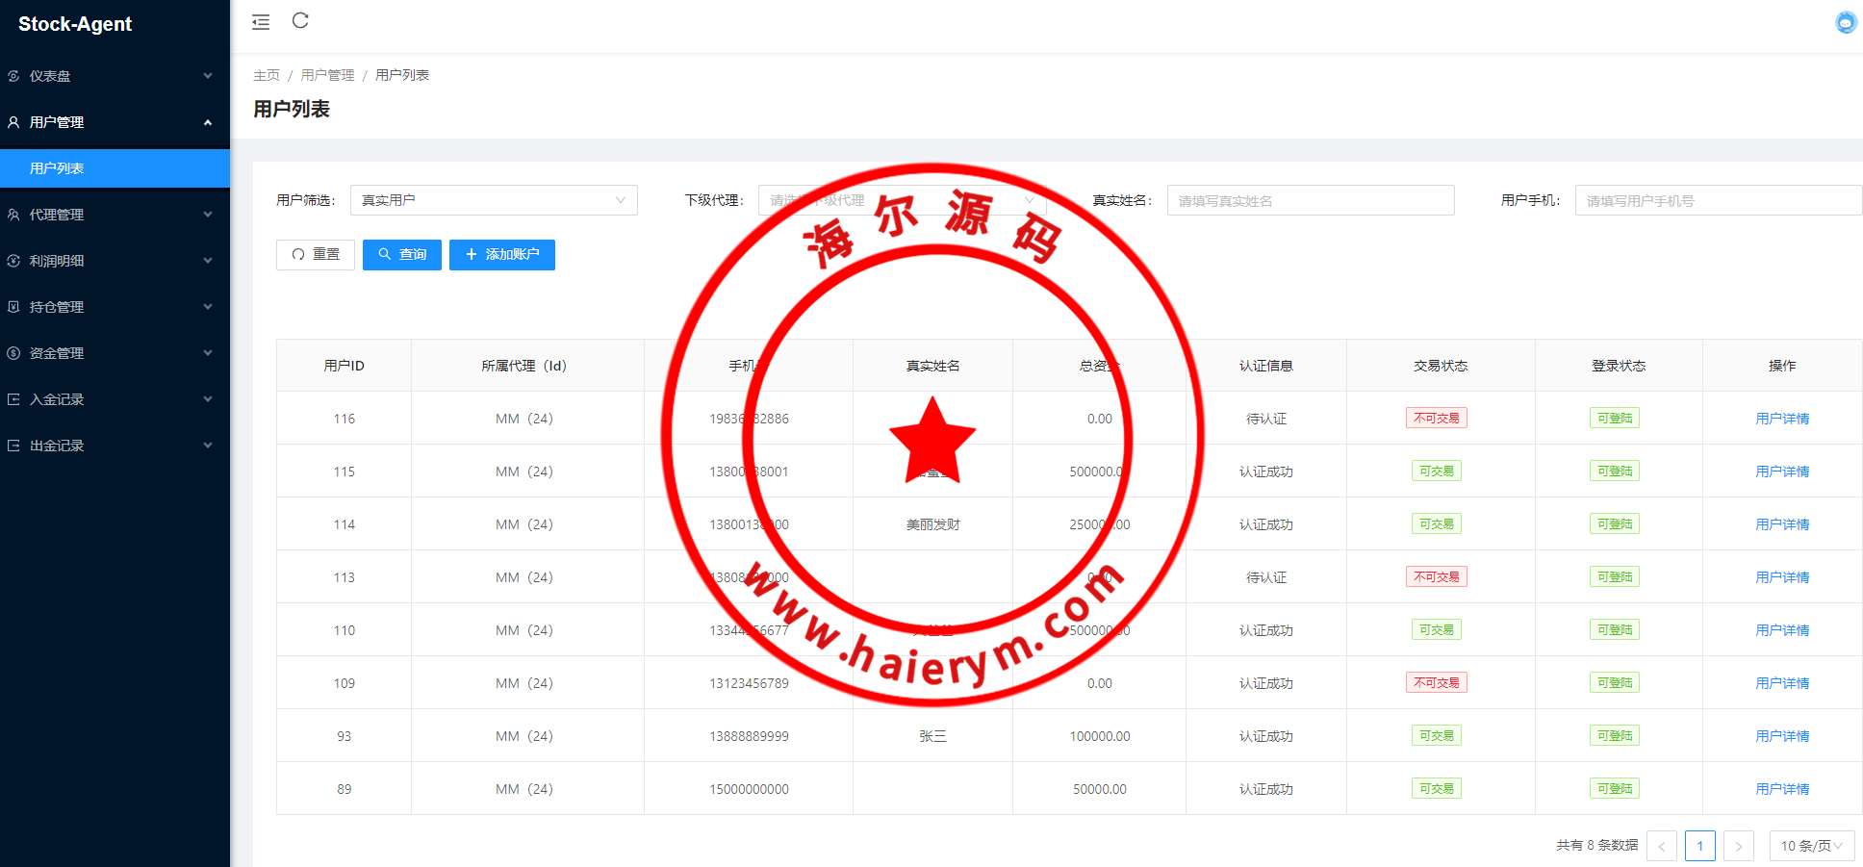Click the 仪表盘 dashboard icon
The height and width of the screenshot is (867, 1863).
(x=13, y=76)
